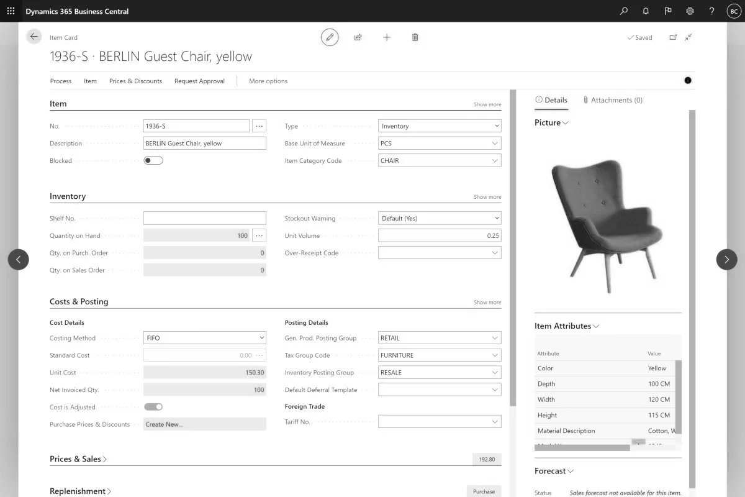Open the Stockout Warning dropdown

440,219
